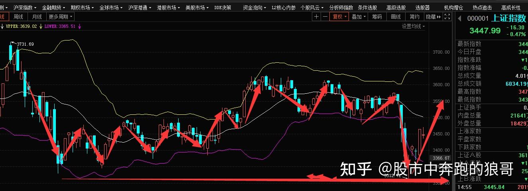
Task: Open the 分析师指数 menu item
Action: click(341, 8)
